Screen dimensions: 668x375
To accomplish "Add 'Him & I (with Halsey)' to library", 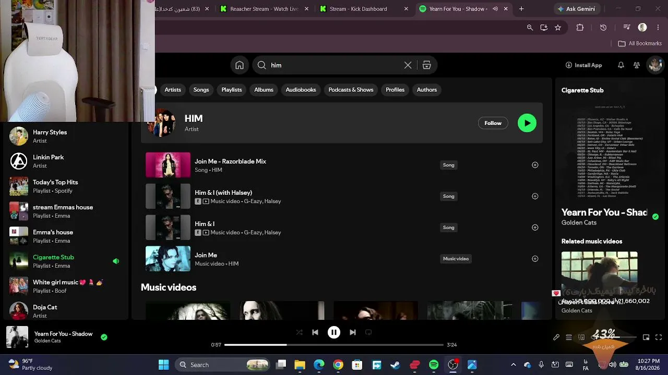I will (535, 196).
